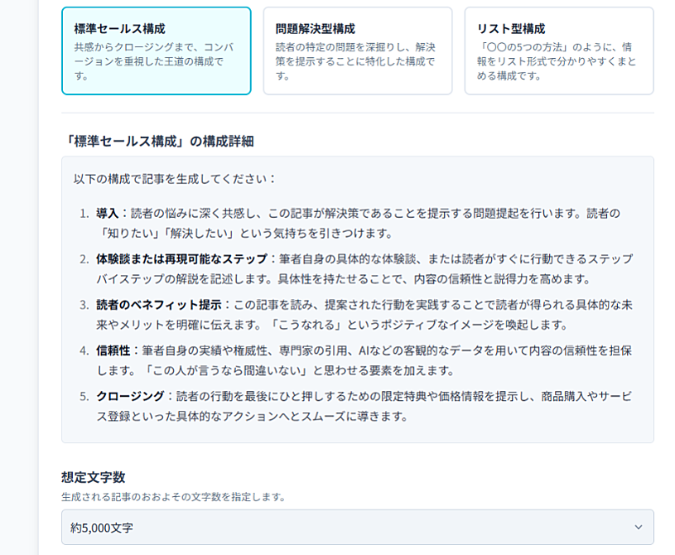Click the bold term 導入 in item 1
Image resolution: width=675 pixels, height=555 pixels.
click(107, 213)
